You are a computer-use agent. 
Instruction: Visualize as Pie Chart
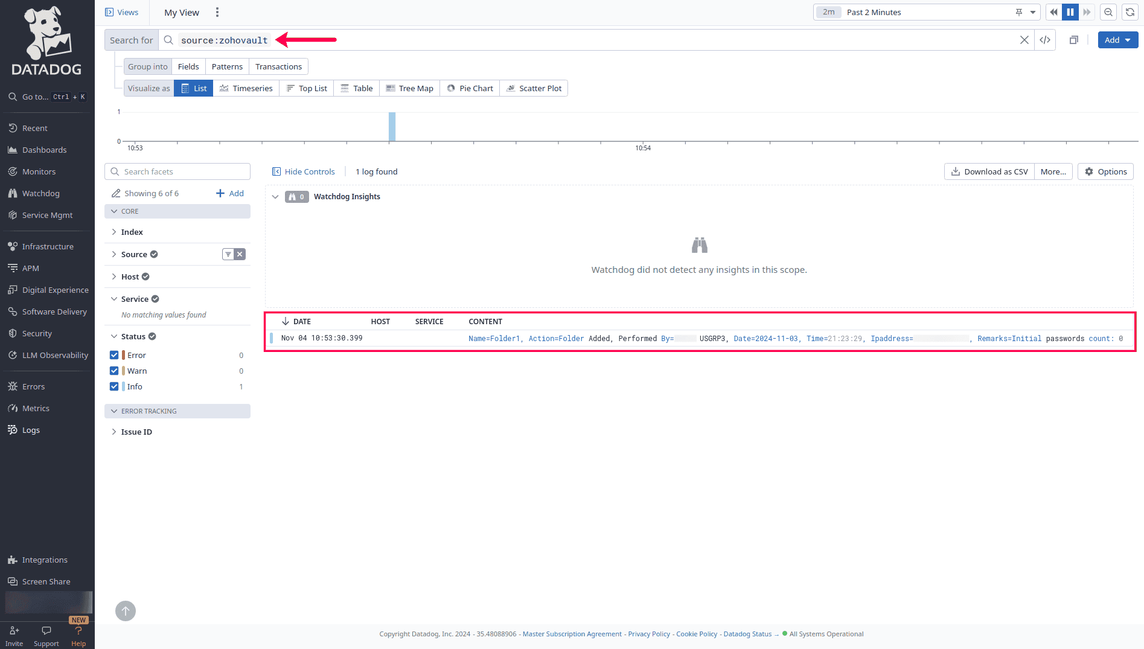pos(470,88)
